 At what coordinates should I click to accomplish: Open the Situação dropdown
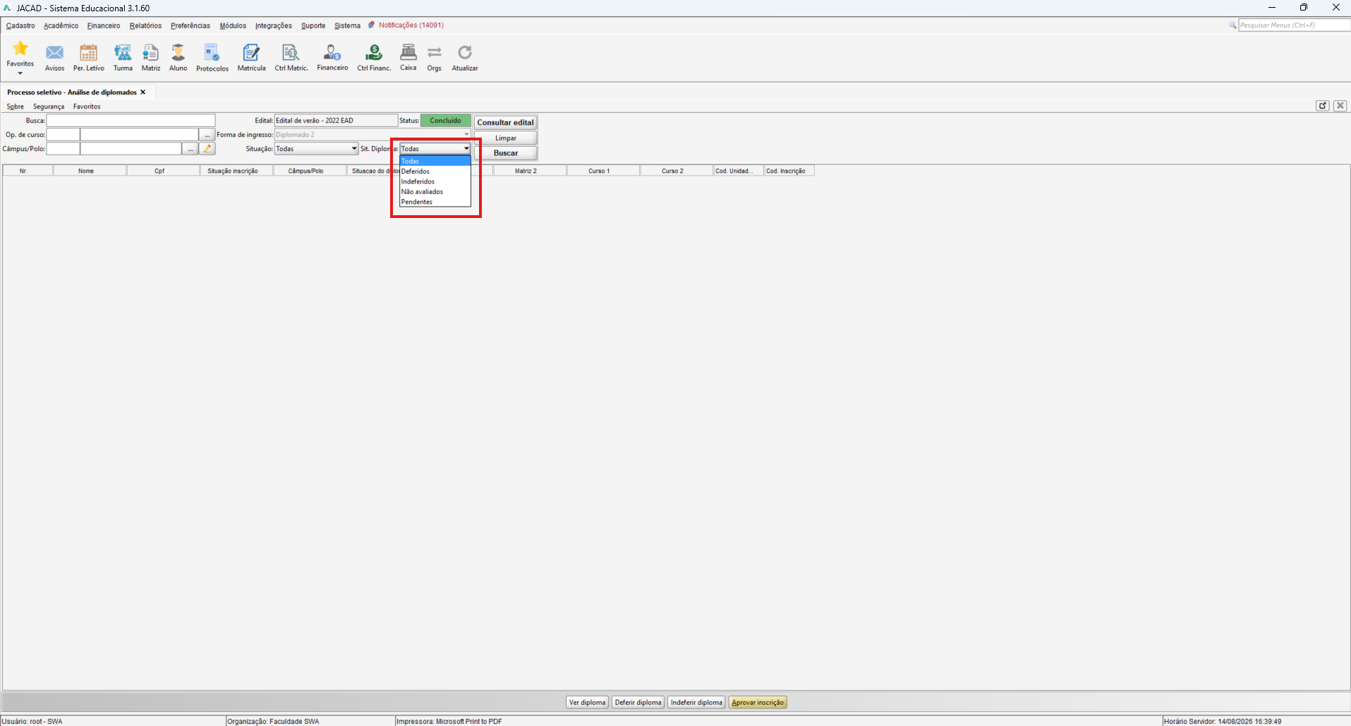pos(316,149)
